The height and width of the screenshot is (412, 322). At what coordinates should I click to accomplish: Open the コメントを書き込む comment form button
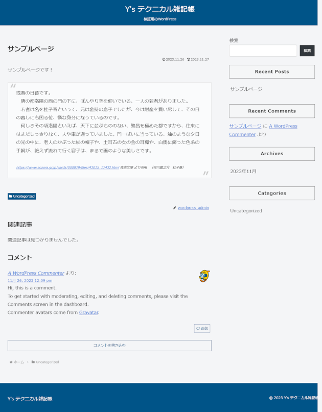pos(109,346)
